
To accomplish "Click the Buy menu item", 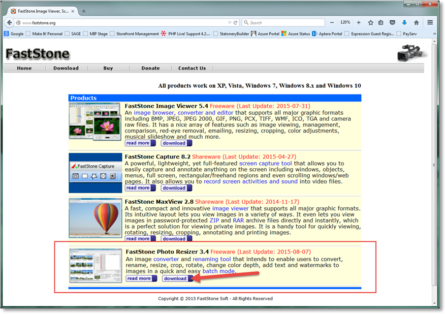I will coord(108,68).
